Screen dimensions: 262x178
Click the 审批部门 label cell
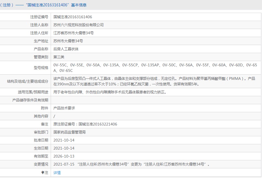[x=41, y=132]
